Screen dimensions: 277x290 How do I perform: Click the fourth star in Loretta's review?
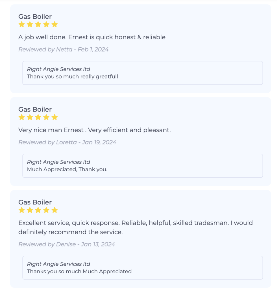[46, 117]
